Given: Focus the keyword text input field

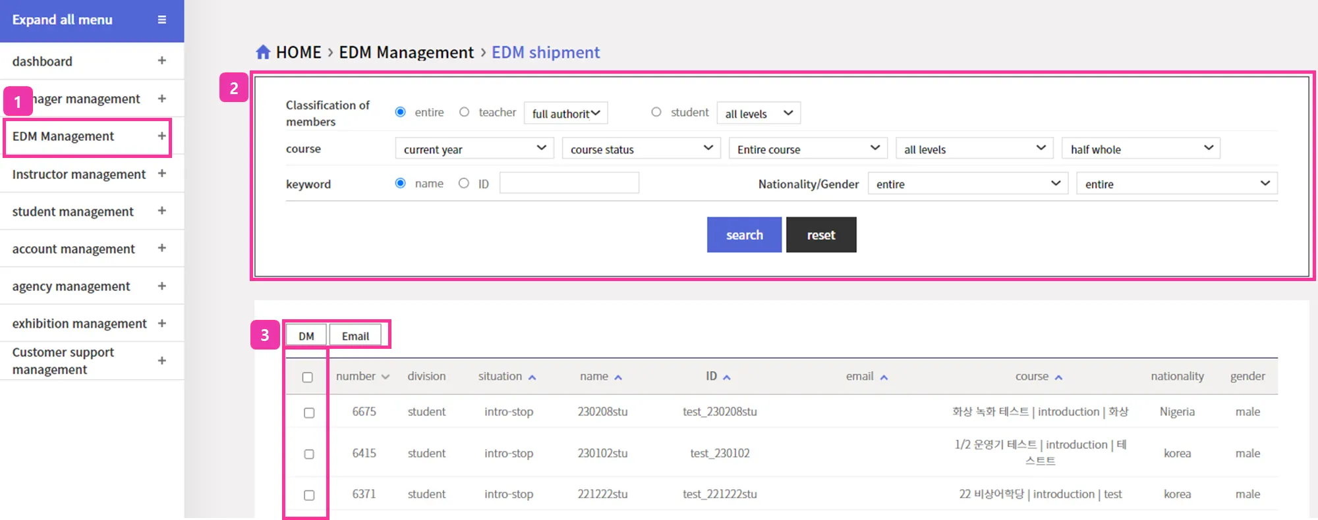Looking at the screenshot, I should pos(569,183).
